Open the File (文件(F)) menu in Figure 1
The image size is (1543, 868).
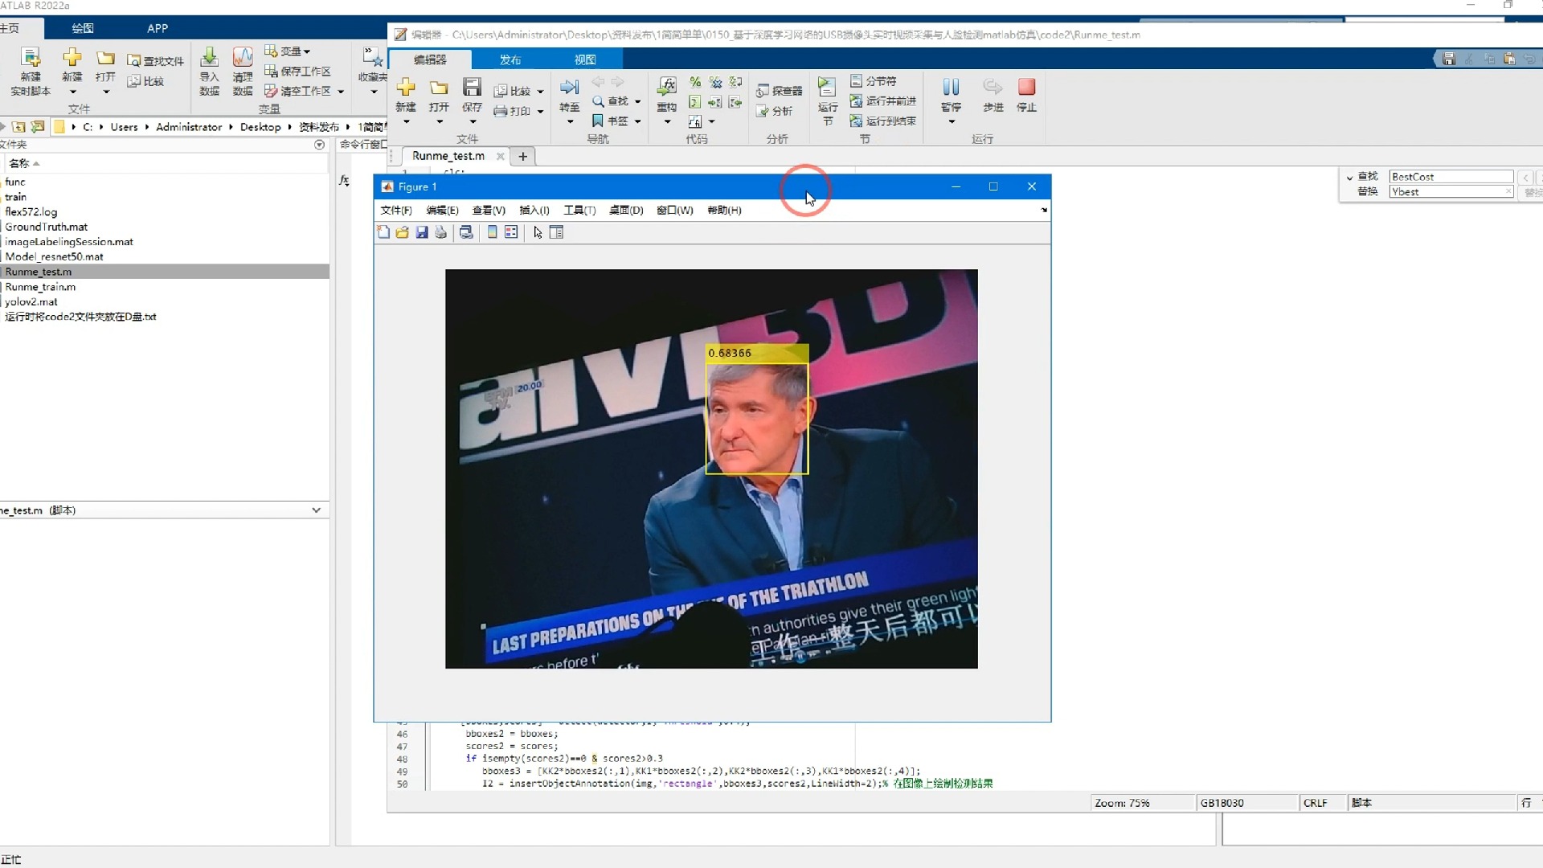pyautogui.click(x=396, y=210)
